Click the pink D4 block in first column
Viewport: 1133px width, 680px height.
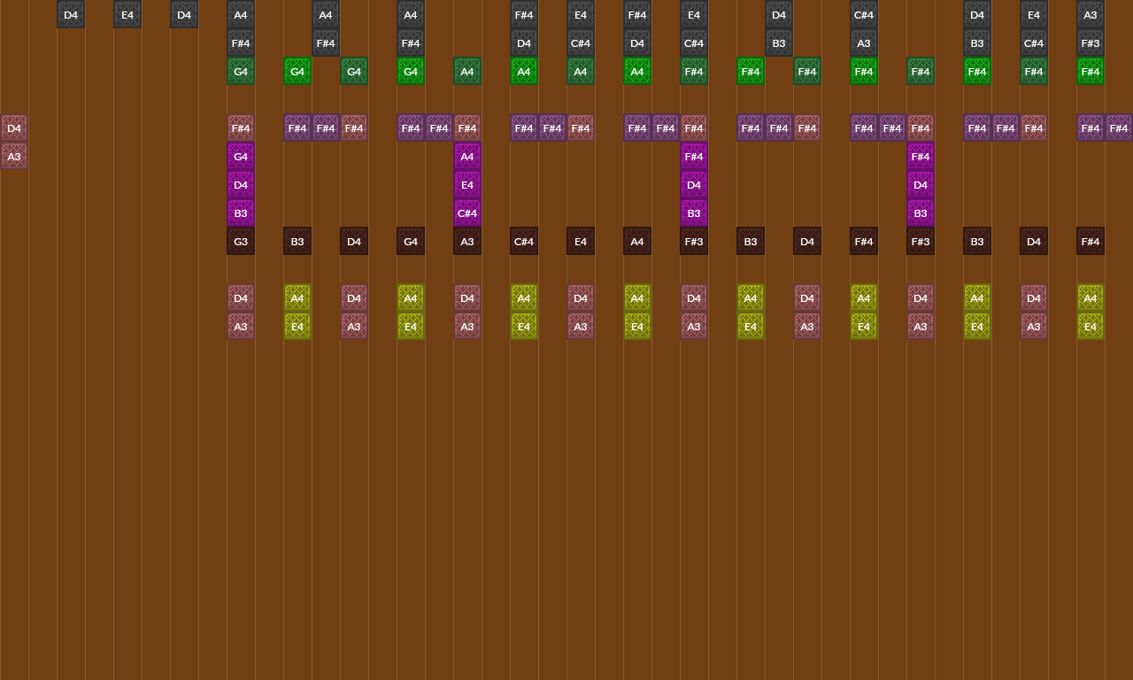click(x=14, y=128)
